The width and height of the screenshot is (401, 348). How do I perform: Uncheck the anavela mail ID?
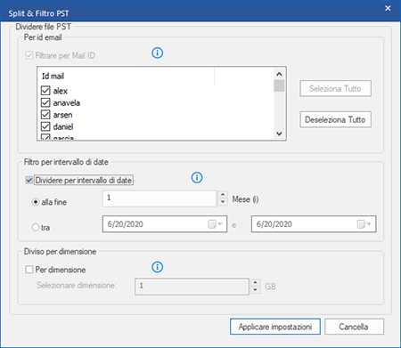pyautogui.click(x=45, y=102)
